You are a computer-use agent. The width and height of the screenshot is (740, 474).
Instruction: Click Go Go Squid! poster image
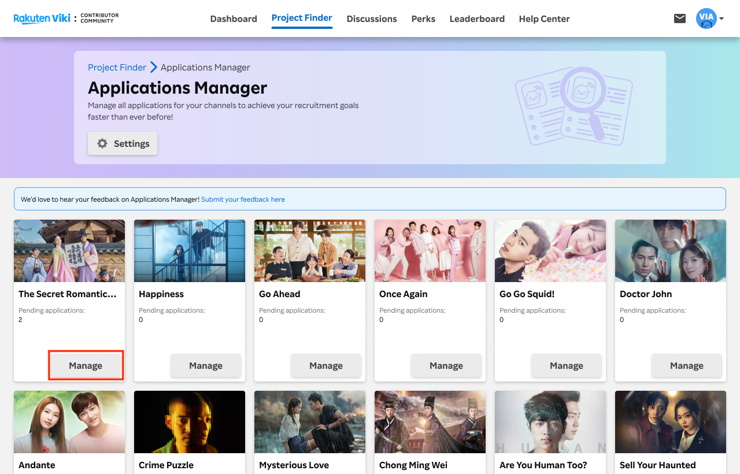point(550,251)
